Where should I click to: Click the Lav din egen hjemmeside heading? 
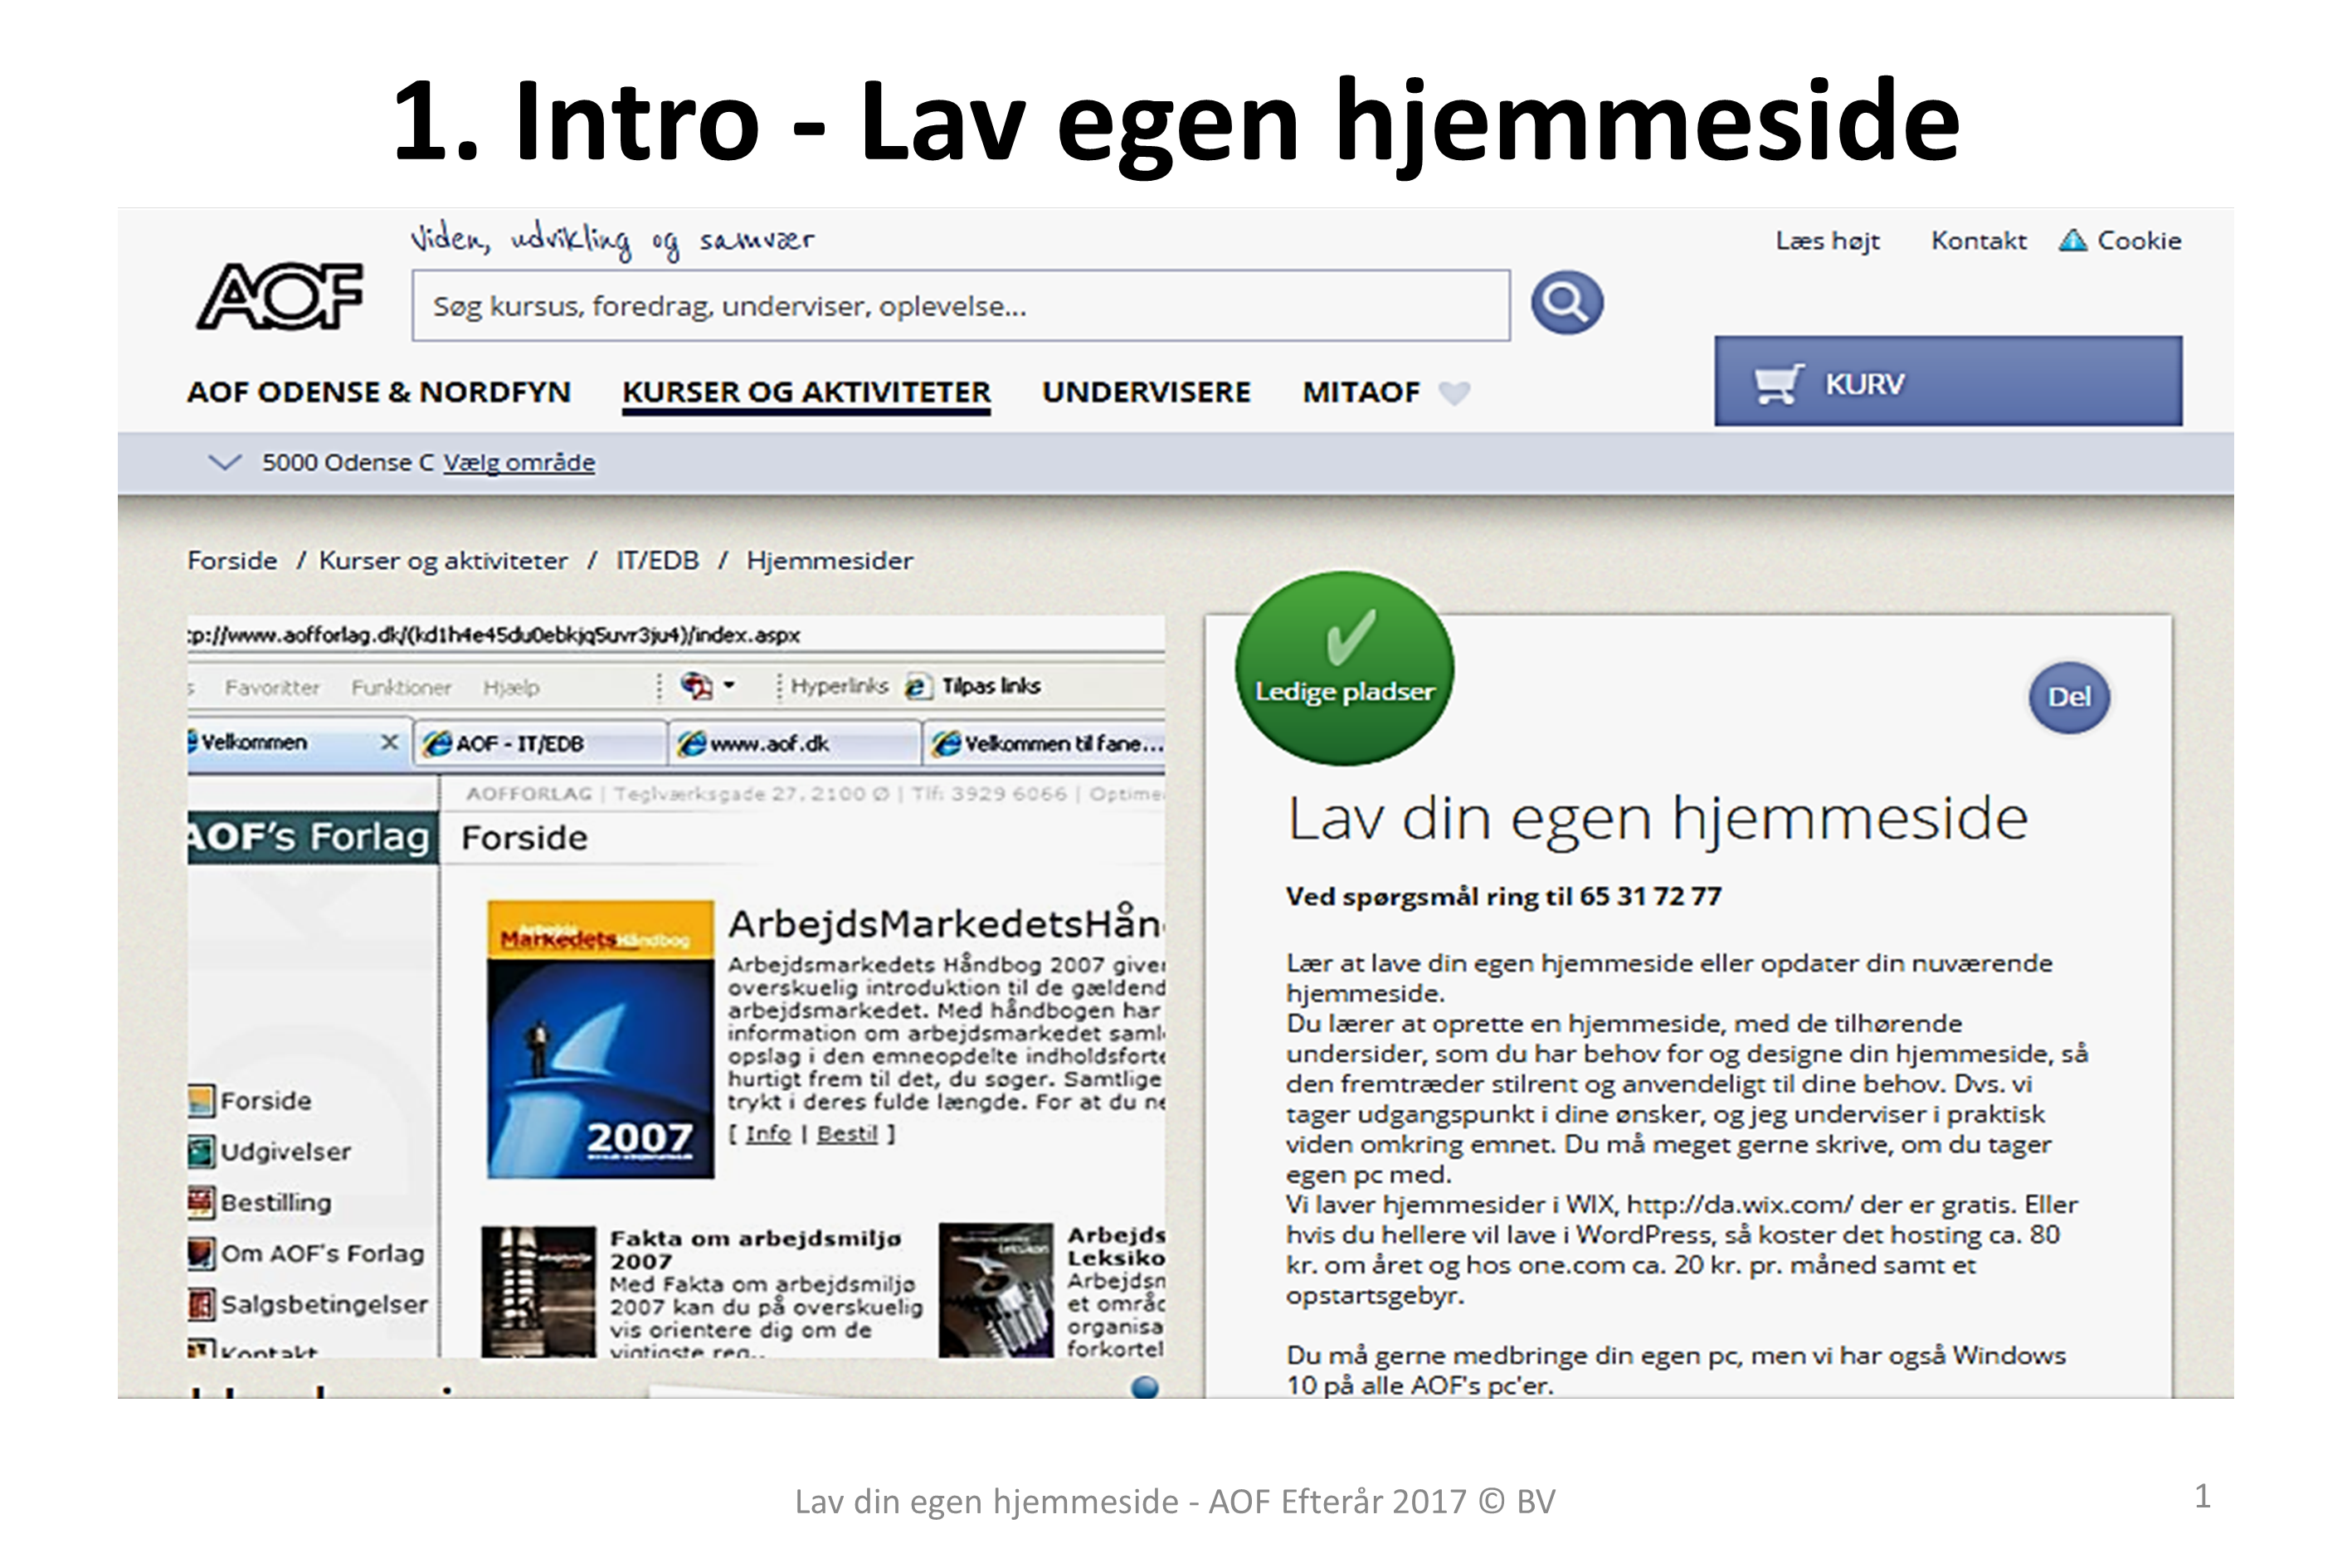1657,819
